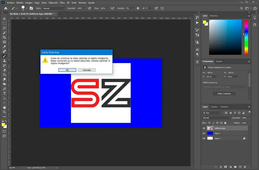Hide the SoftZone logo layer
This screenshot has width=259, height=170.
point(204,128)
